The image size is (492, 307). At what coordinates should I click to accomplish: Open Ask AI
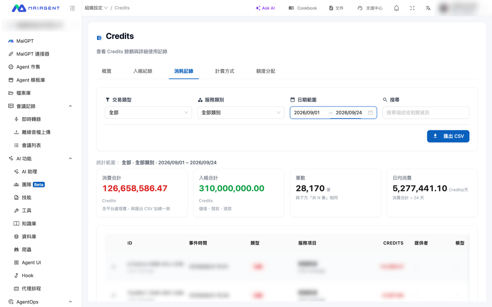click(265, 8)
